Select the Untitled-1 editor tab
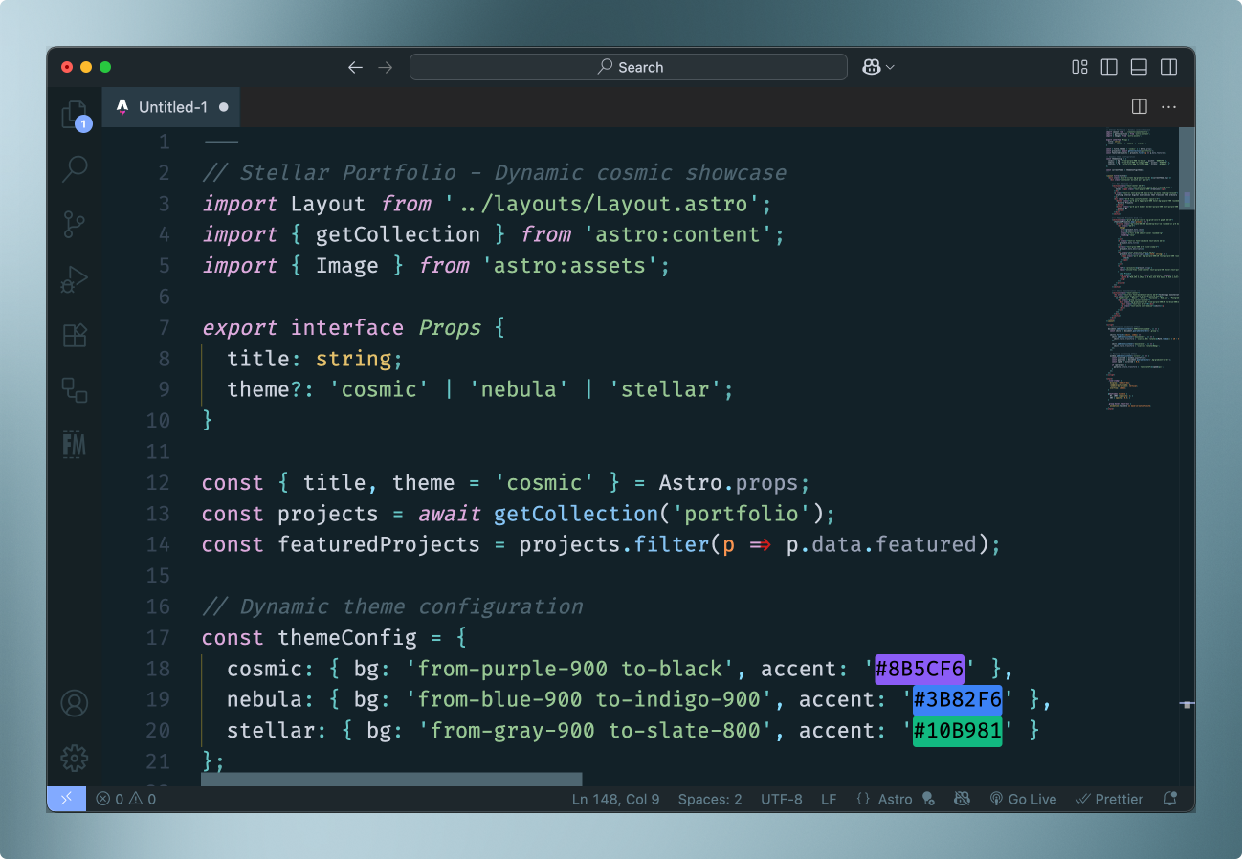This screenshot has width=1242, height=859. pyautogui.click(x=172, y=107)
